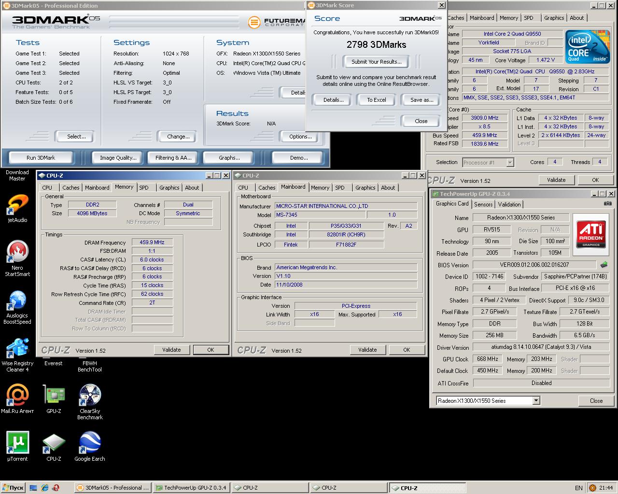Screen dimensions: 618x494
Task: Click Run 3DMark button
Action: click(x=41, y=158)
